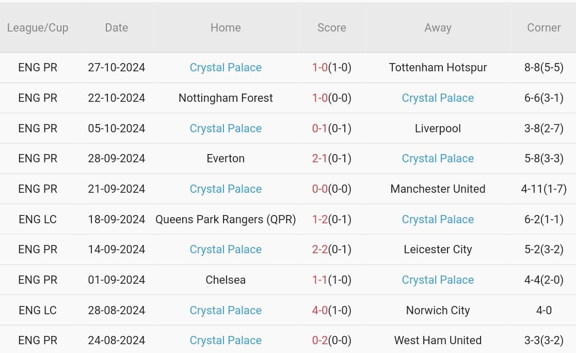Screen dimensions: 576x353
Task: Open Crystal Palace link in Nottingham Forest row
Action: point(438,98)
